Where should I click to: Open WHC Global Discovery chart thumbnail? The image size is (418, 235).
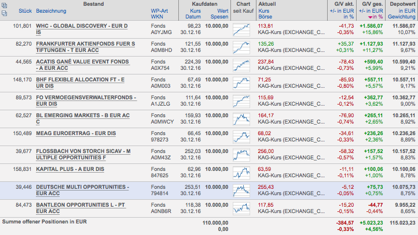241,29
